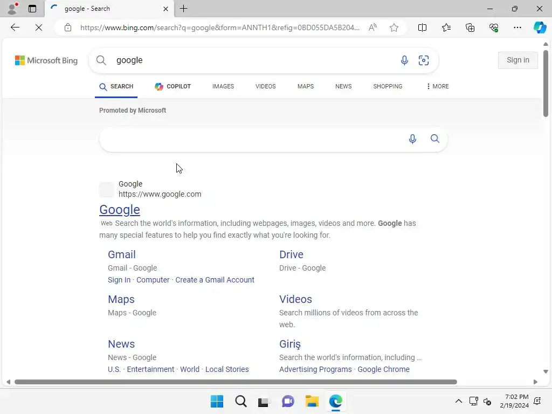Click https://www.google.com URL text
Image resolution: width=552 pixels, height=414 pixels.
[x=160, y=194]
